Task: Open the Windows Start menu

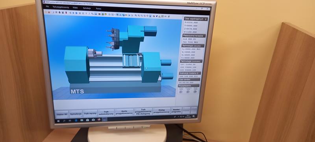Action: pyautogui.click(x=58, y=121)
